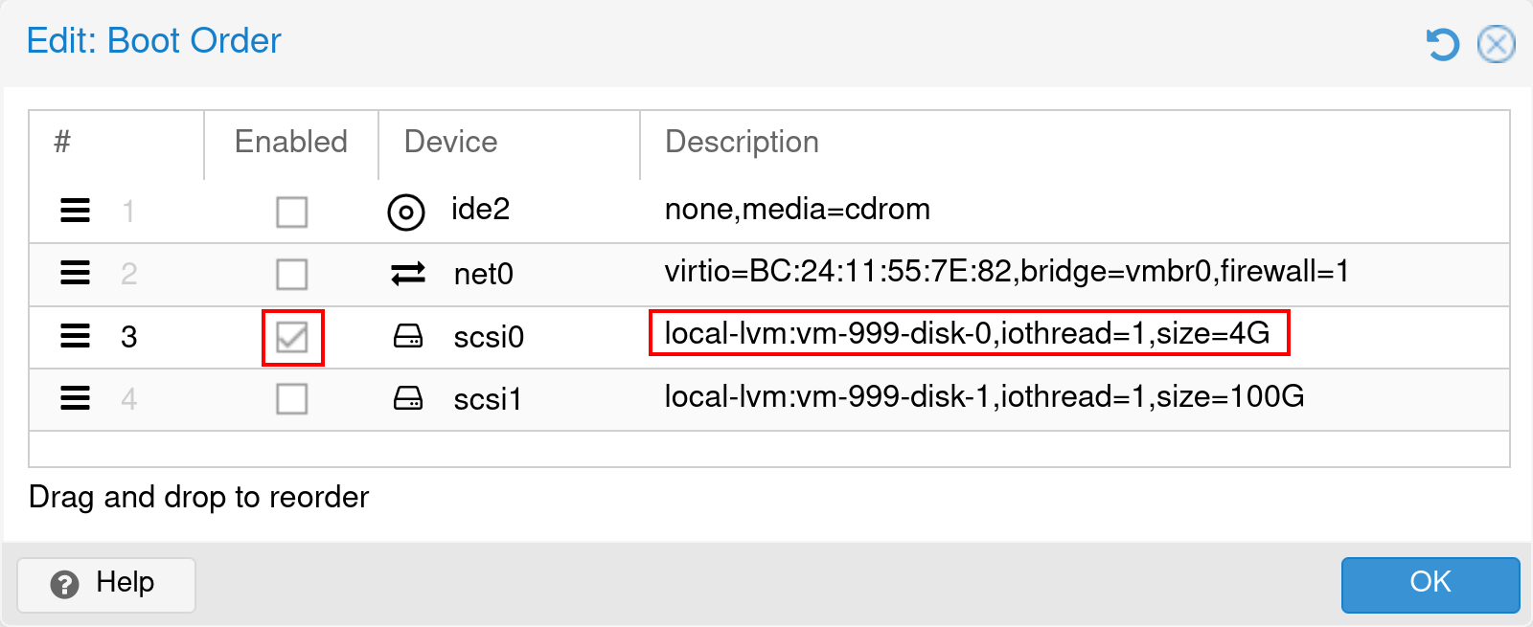Click the Device column header
This screenshot has height=627, width=1533.
click(450, 142)
